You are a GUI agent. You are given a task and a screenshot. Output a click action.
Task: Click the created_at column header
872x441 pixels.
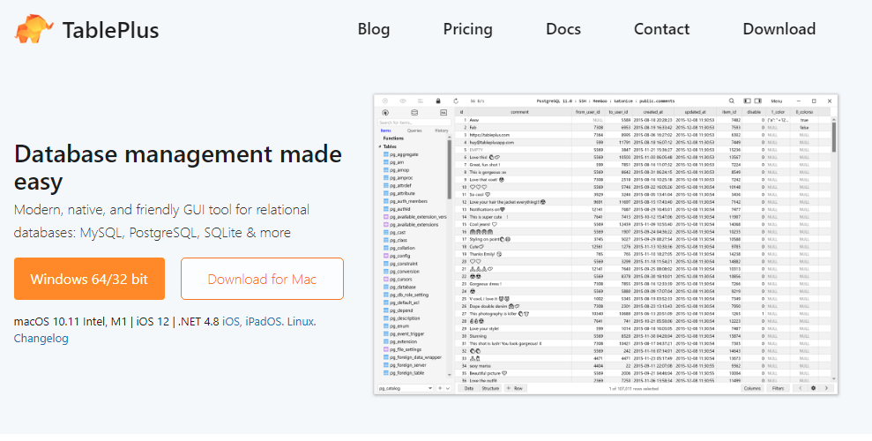click(653, 112)
